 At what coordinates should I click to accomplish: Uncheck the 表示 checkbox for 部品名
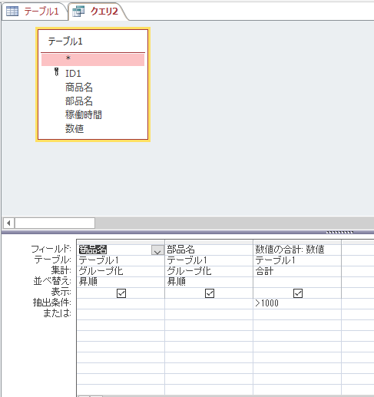(210, 293)
